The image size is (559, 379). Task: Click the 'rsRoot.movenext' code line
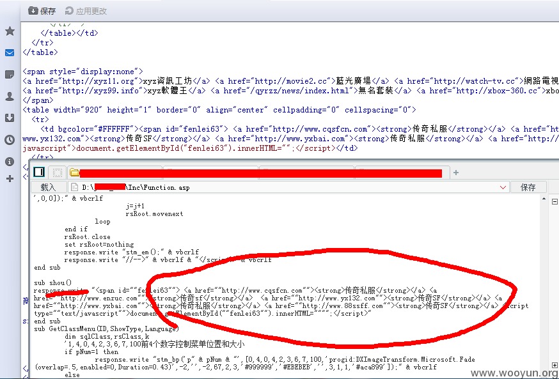click(154, 213)
